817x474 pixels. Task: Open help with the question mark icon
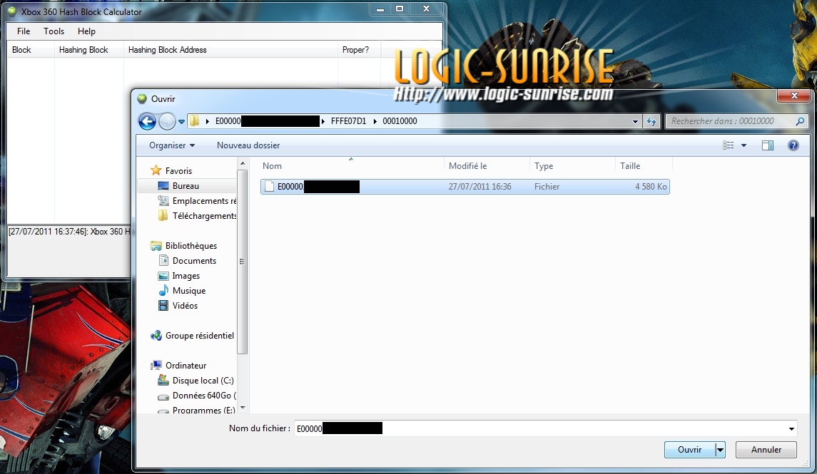(x=793, y=145)
